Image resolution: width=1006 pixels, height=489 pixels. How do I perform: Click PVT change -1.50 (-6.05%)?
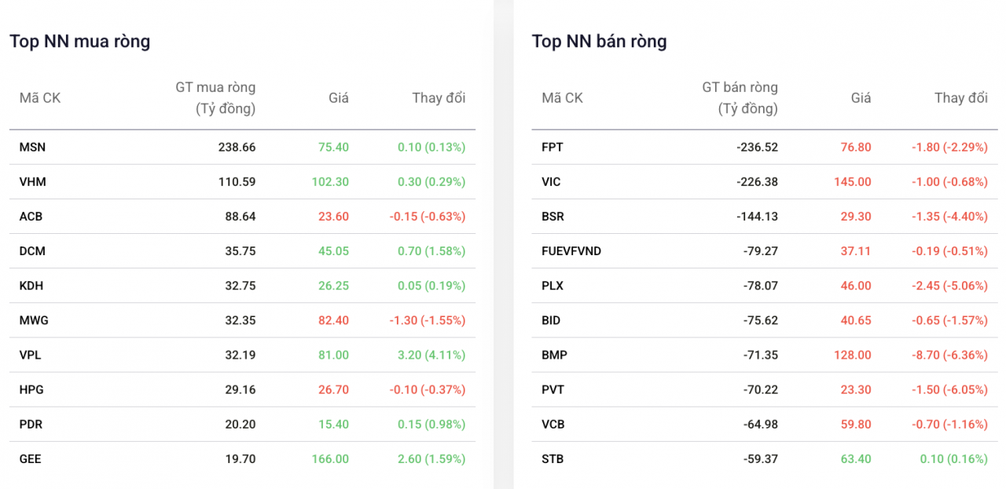tap(949, 389)
